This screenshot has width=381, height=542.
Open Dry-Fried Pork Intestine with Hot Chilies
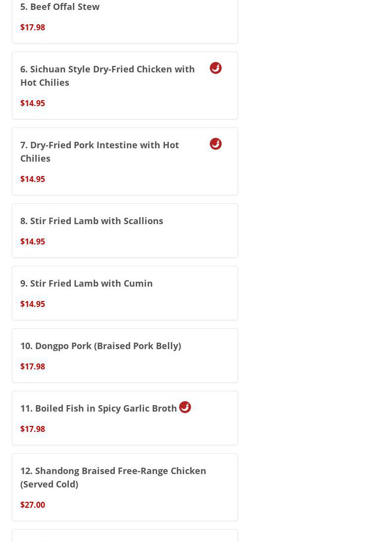click(x=99, y=151)
